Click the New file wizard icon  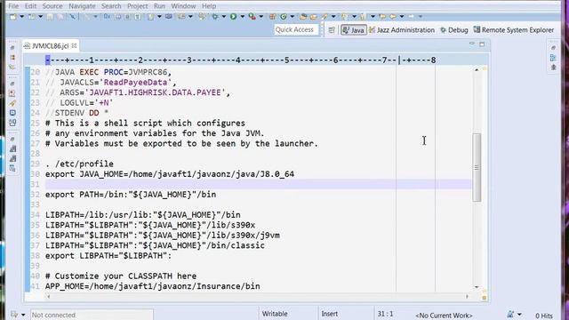(13, 17)
